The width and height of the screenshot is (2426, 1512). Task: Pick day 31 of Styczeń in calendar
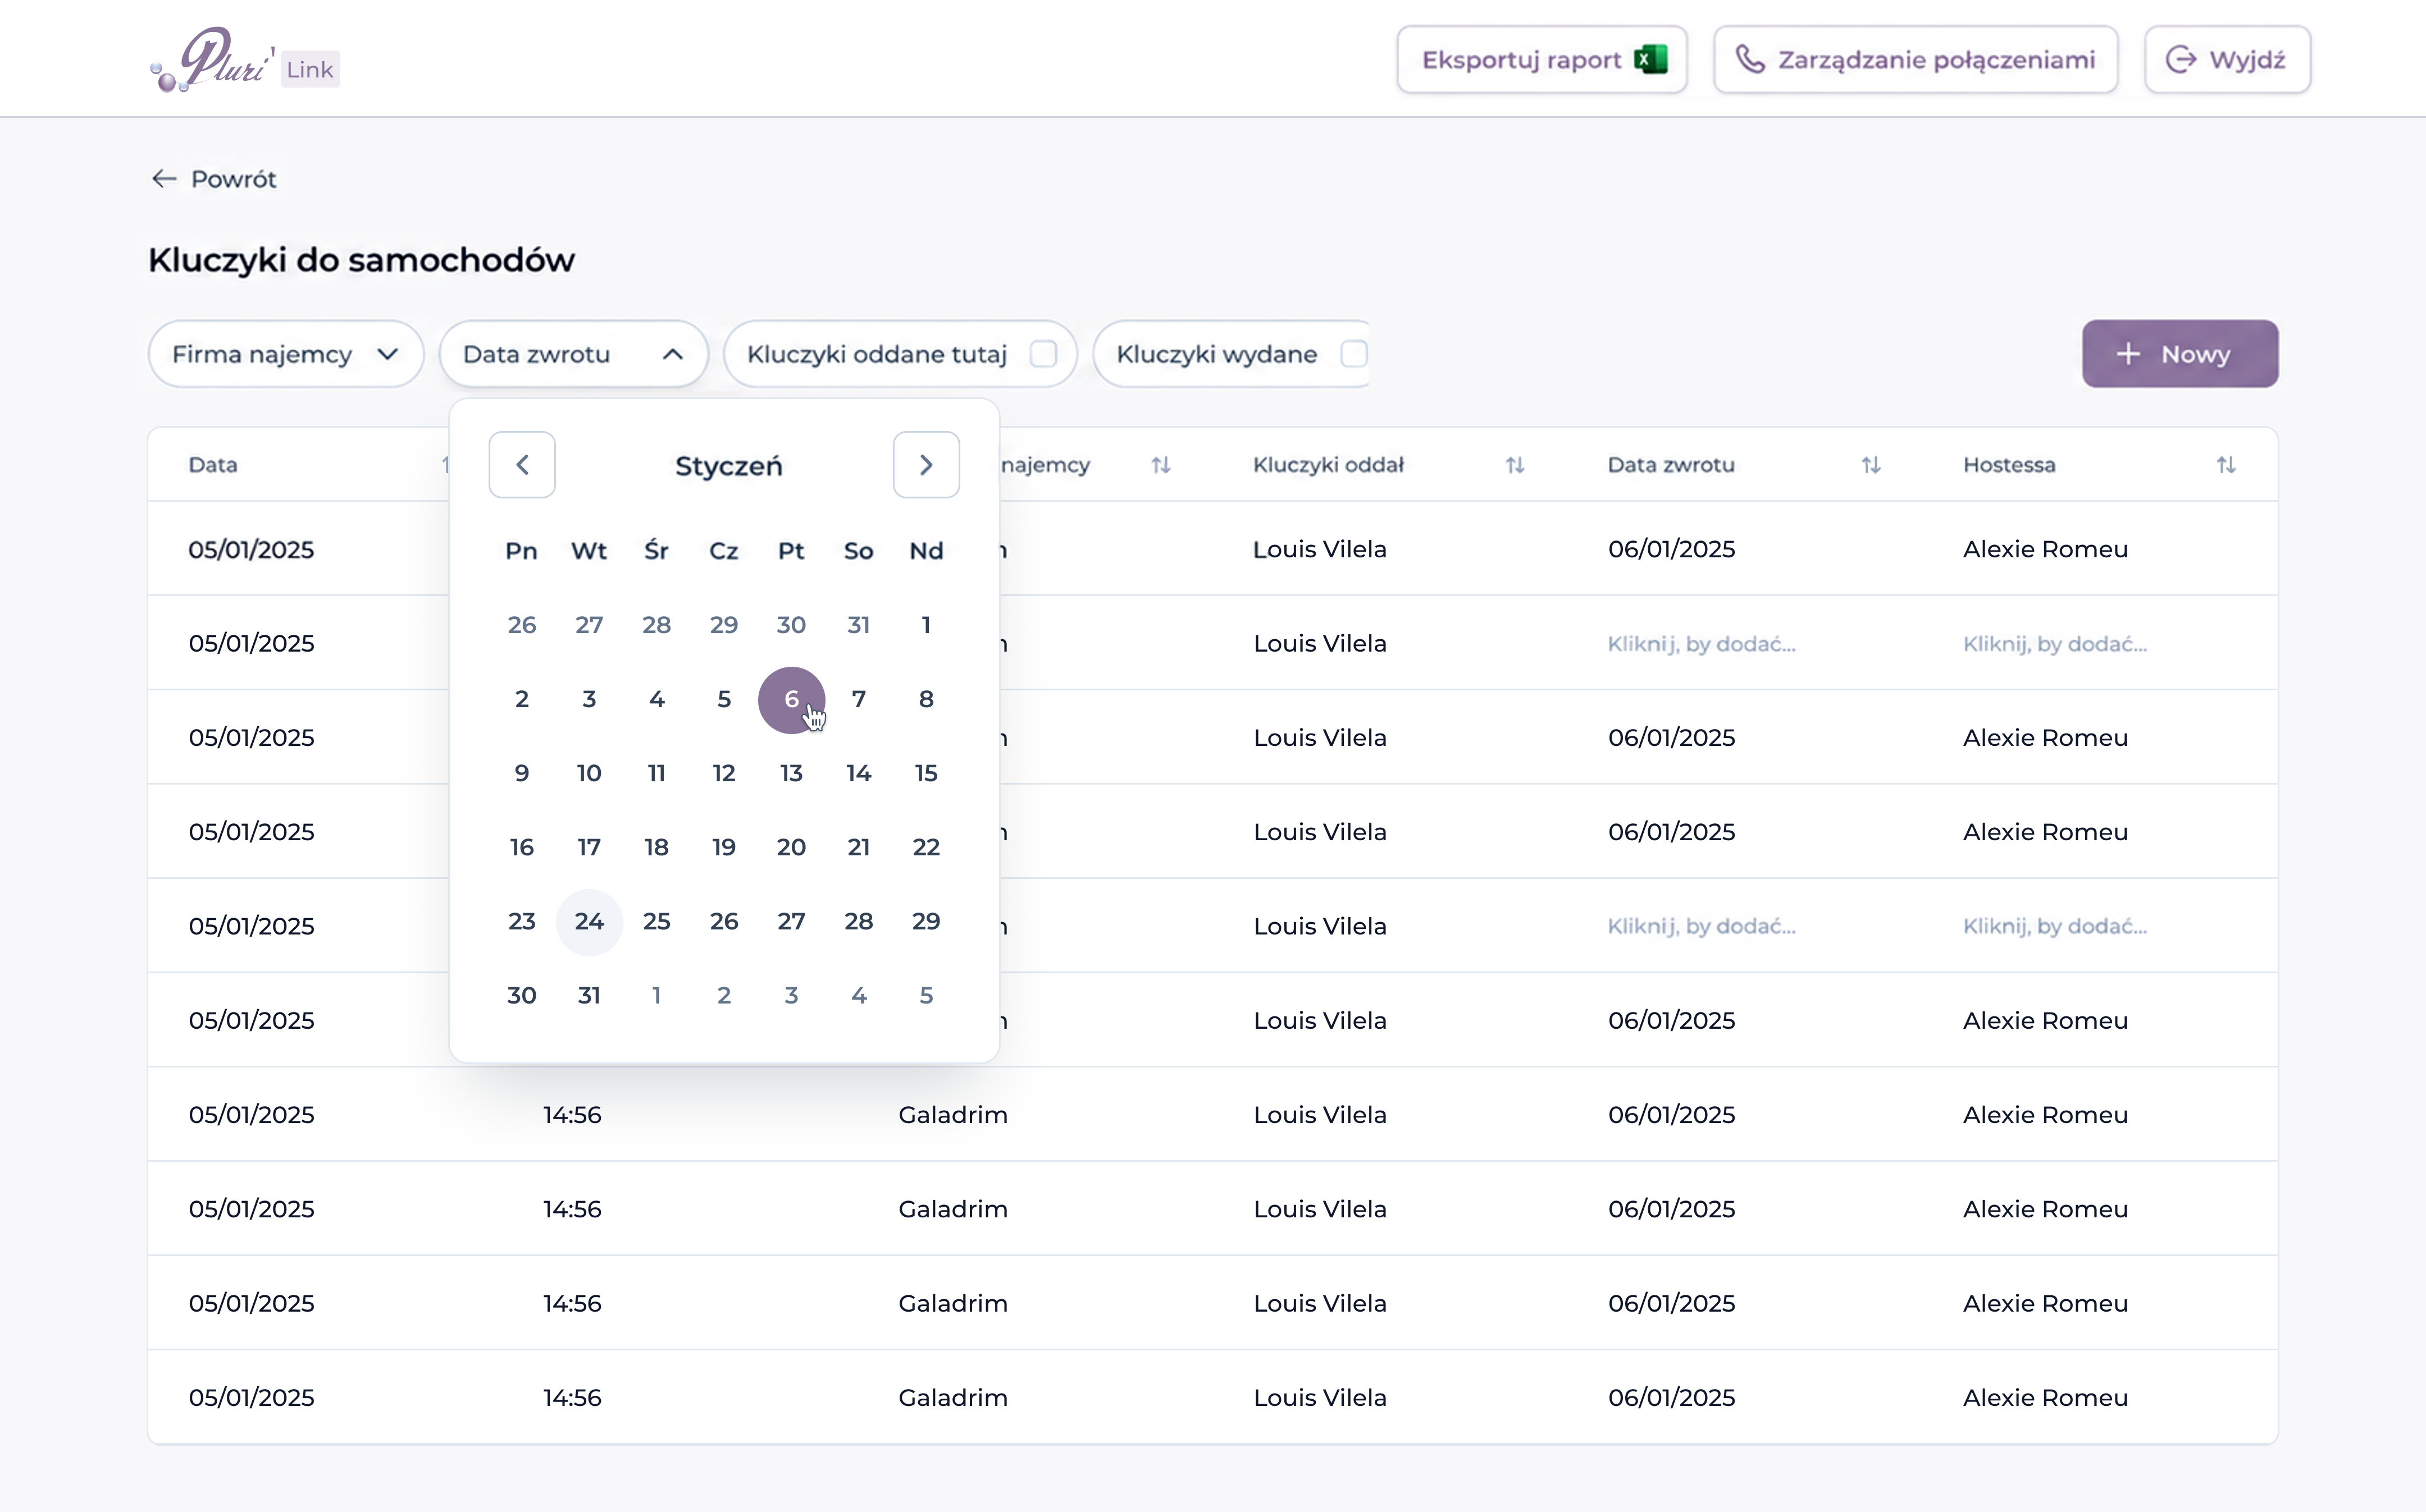(x=589, y=996)
